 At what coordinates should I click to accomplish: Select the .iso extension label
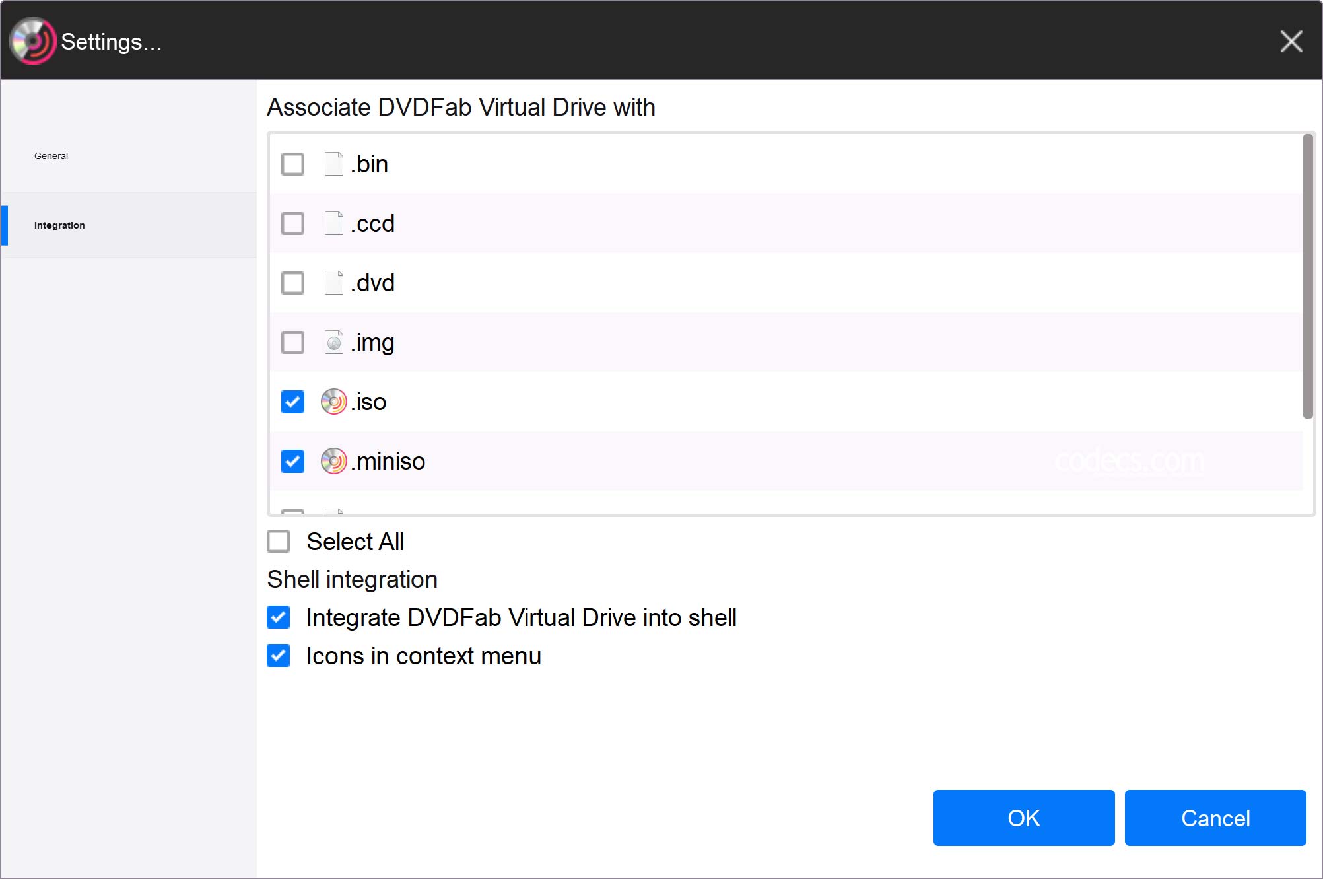[368, 402]
